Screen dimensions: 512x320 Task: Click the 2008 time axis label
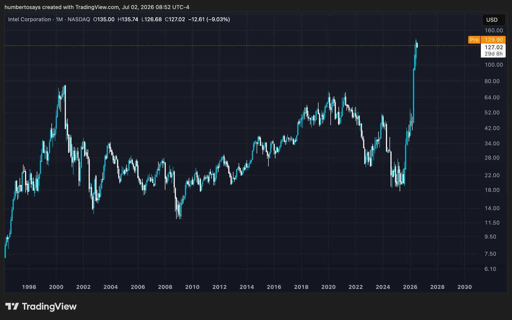[x=165, y=287]
